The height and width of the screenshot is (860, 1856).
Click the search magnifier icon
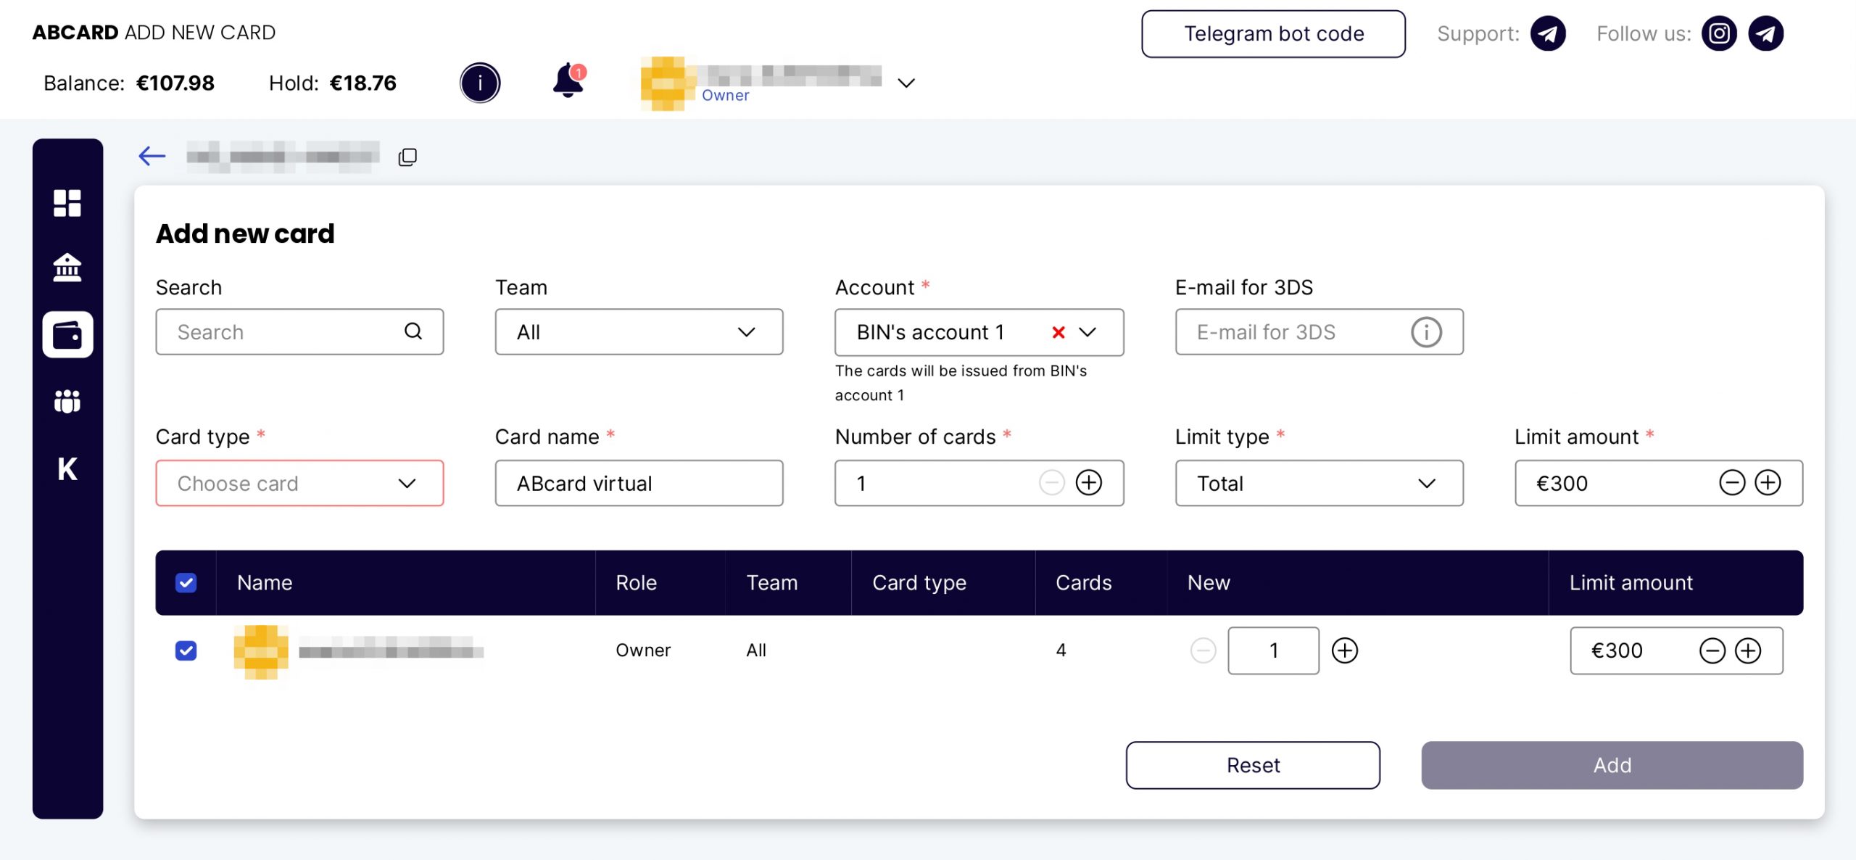tap(413, 331)
